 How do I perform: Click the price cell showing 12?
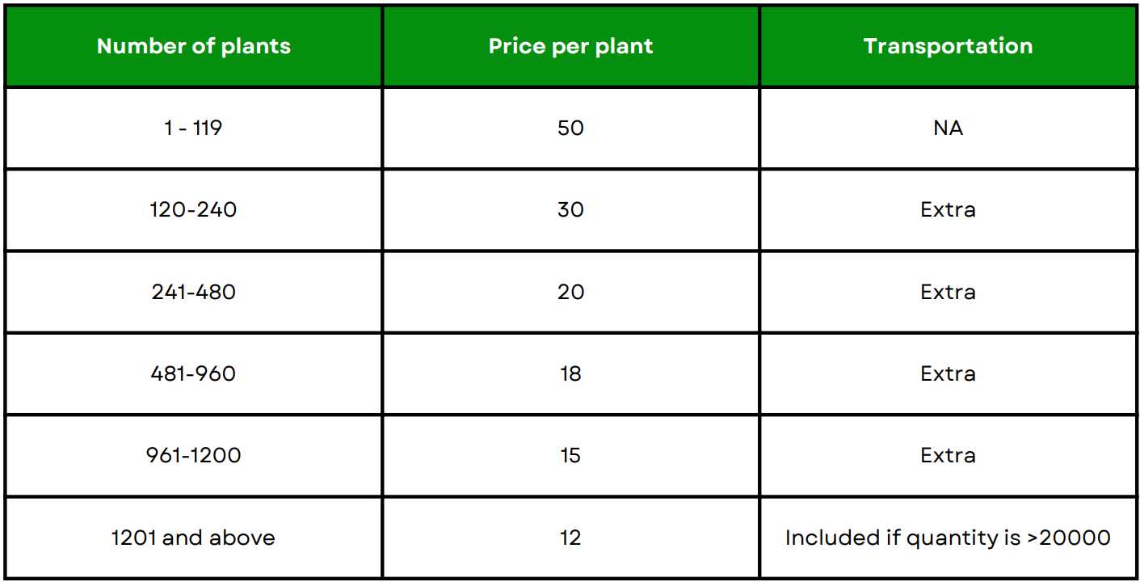coord(570,538)
